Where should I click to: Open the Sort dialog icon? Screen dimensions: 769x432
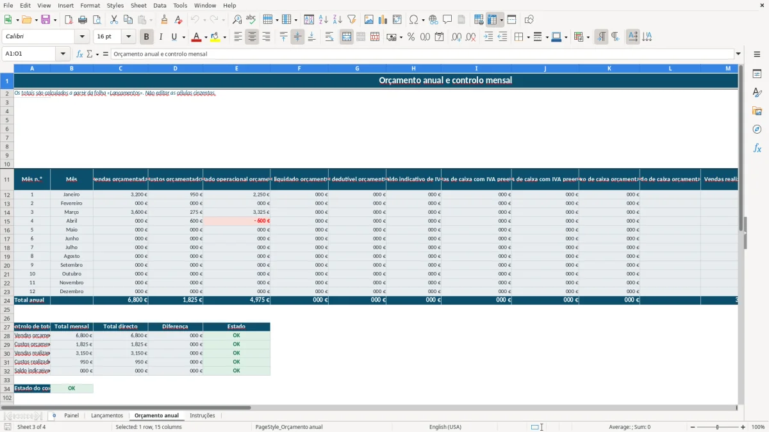click(309, 20)
